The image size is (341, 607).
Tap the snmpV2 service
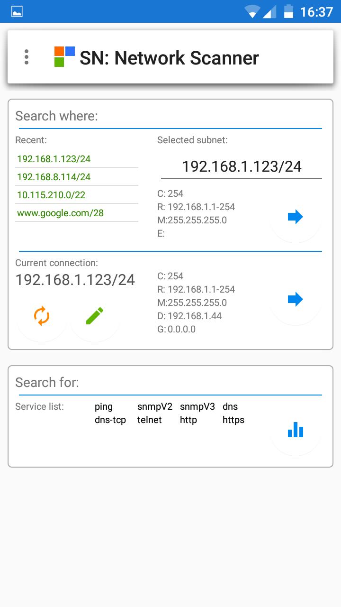pos(155,406)
